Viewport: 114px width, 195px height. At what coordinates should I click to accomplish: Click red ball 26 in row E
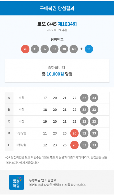(x=74, y=145)
